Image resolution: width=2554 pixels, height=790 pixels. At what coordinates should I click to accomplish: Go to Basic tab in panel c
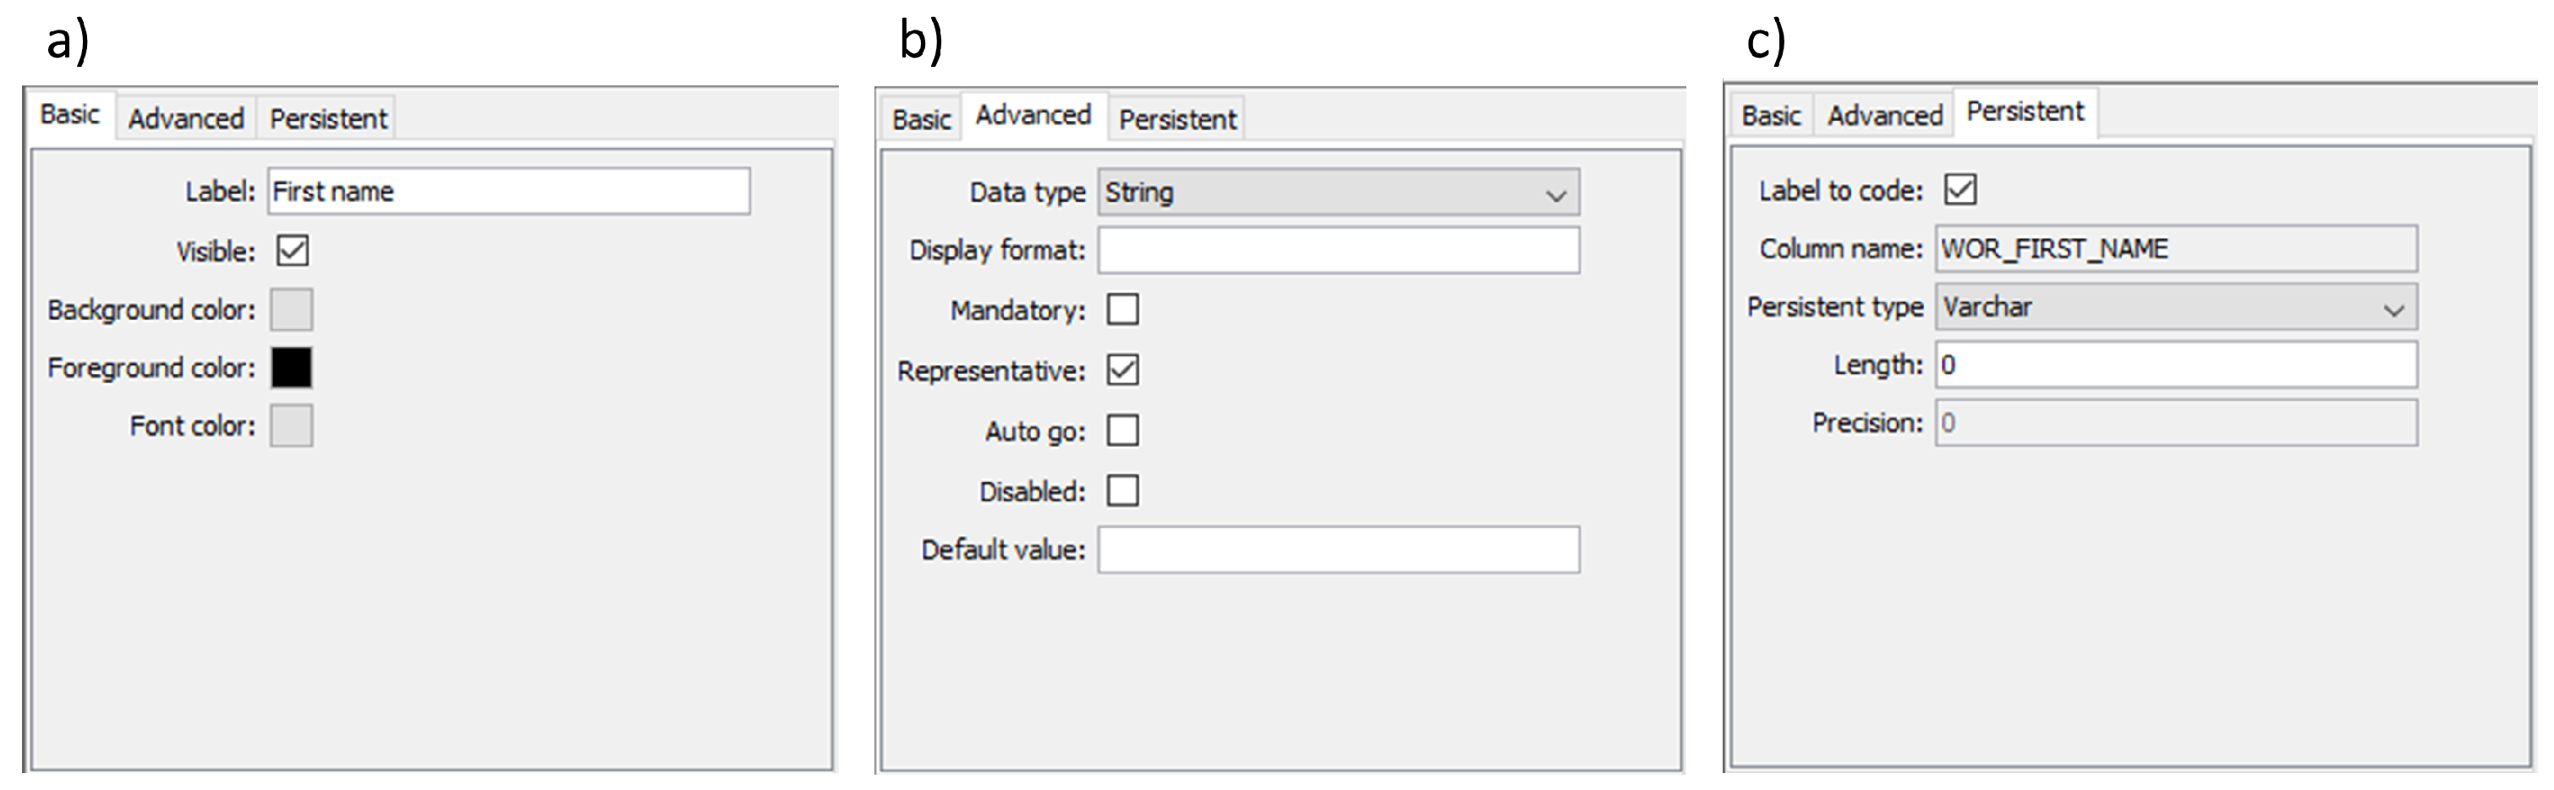(x=1770, y=116)
